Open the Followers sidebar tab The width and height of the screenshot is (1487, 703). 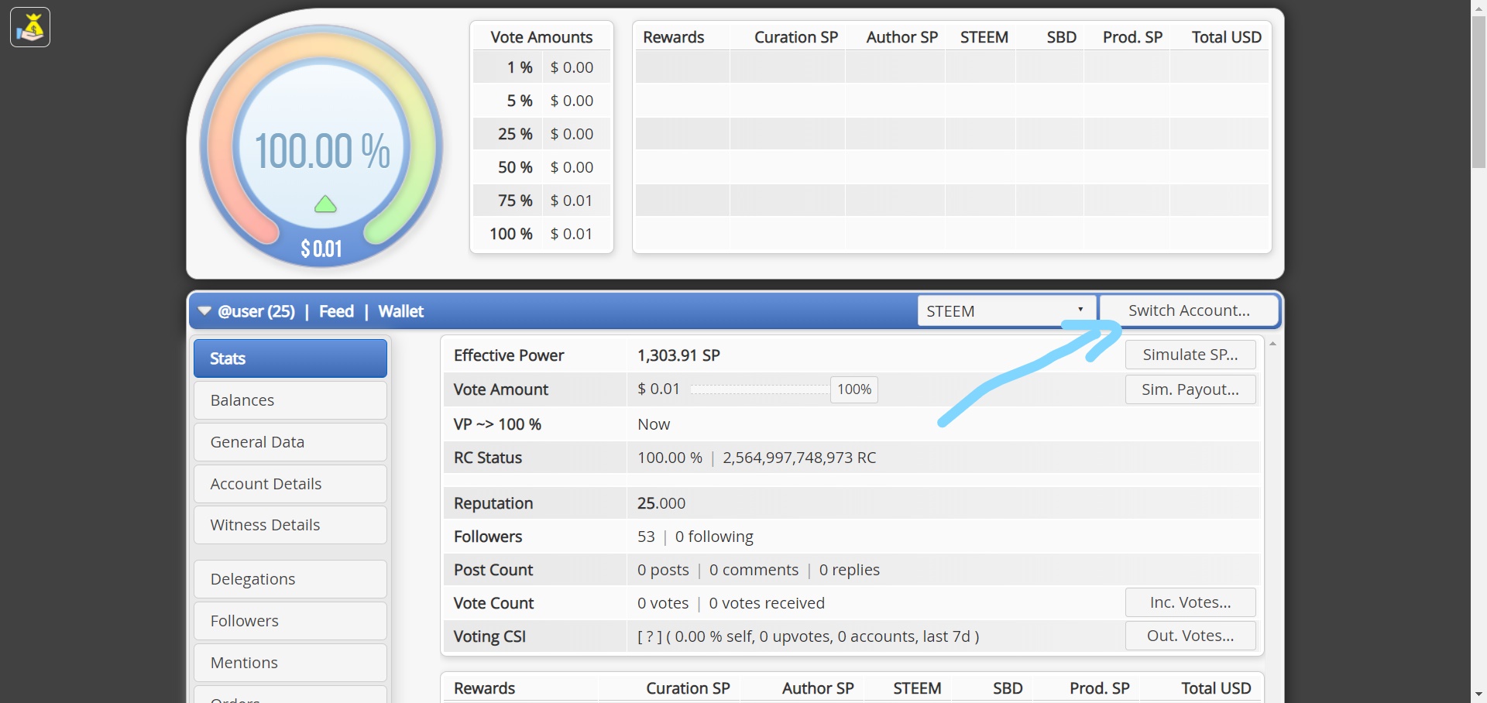290,621
